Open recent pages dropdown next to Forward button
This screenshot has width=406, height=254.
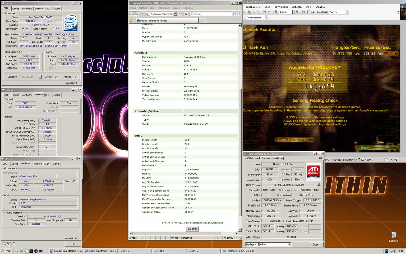click(142, 14)
